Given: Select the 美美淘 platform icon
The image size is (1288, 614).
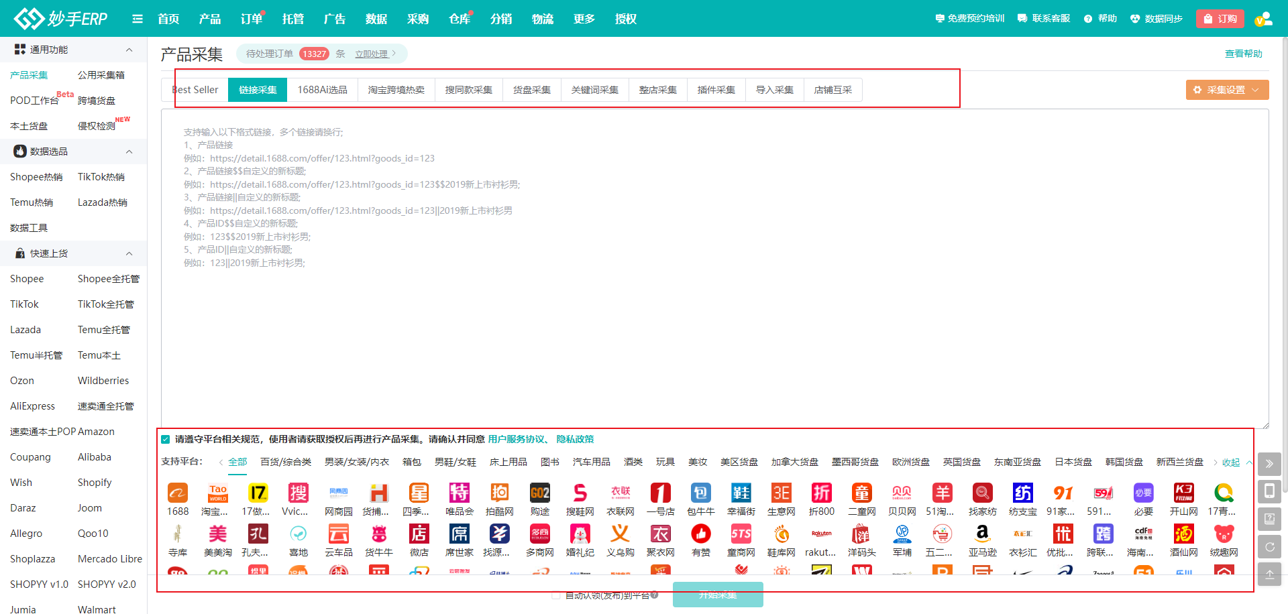Looking at the screenshot, I should point(218,534).
